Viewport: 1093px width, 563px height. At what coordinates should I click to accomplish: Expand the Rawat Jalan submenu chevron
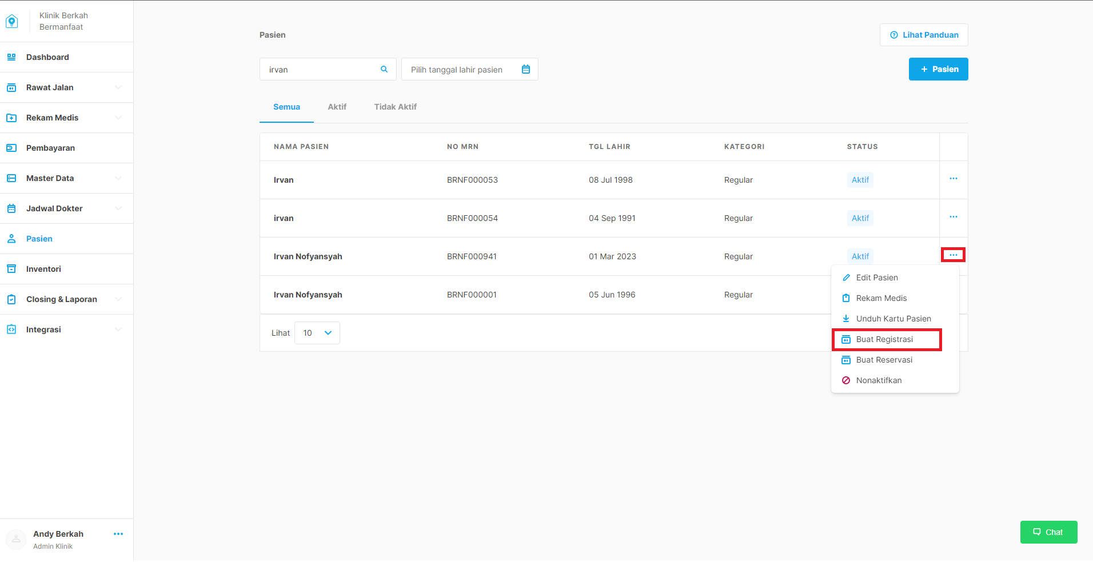tap(118, 87)
